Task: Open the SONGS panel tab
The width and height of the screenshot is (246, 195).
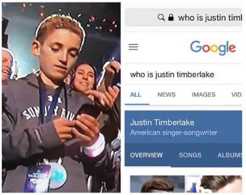Action: (x=190, y=155)
